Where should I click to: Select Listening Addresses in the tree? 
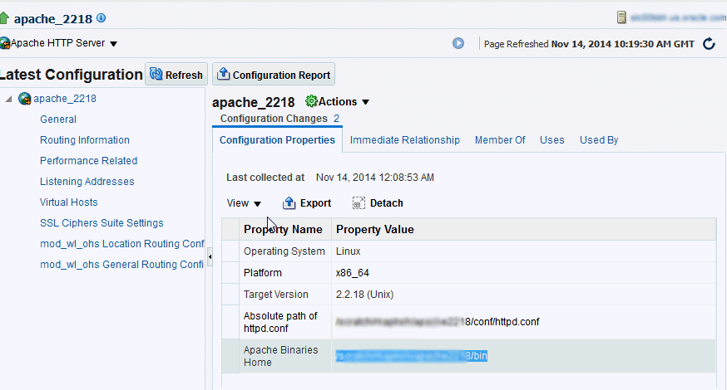[87, 182]
